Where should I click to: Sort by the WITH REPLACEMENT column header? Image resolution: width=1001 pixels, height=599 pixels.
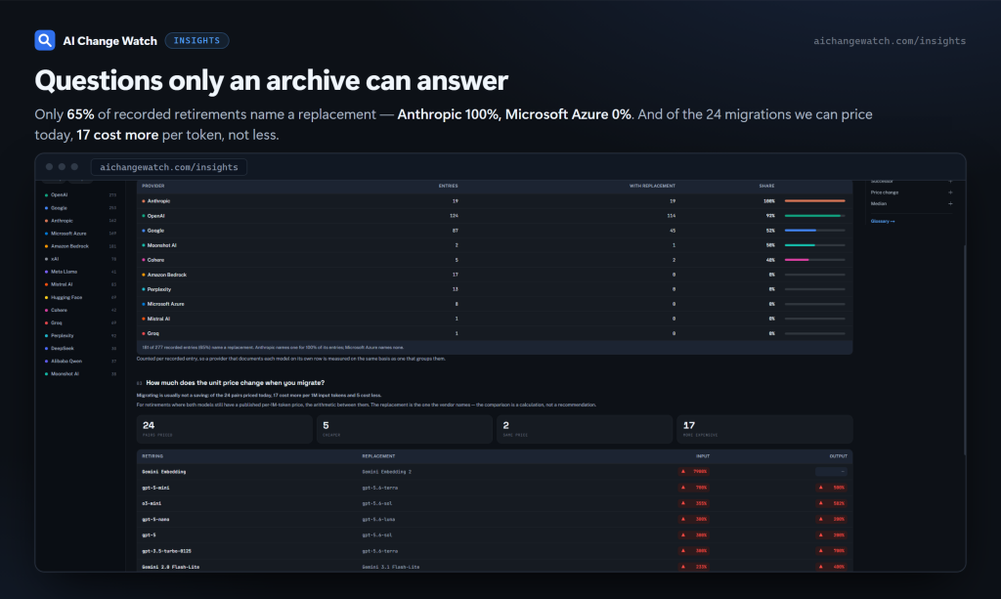pyautogui.click(x=652, y=186)
